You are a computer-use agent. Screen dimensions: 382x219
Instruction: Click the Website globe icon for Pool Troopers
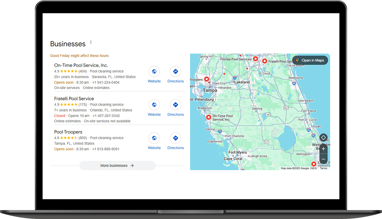154,138
